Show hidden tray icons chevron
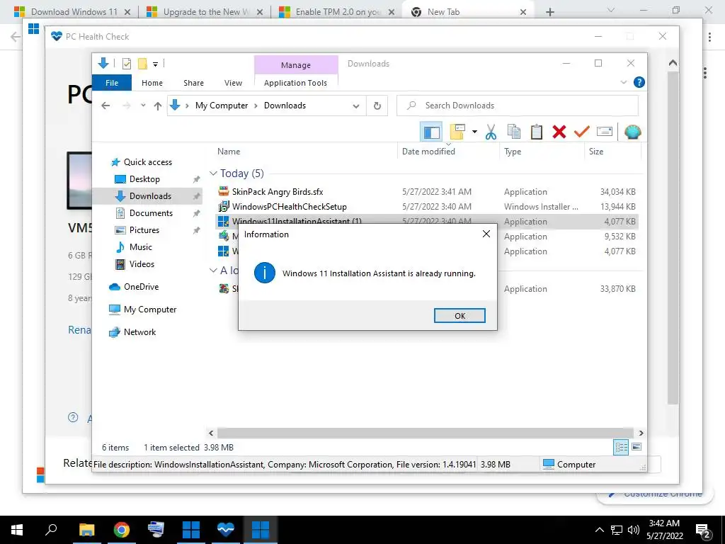Image resolution: width=725 pixels, height=544 pixels. coord(599,530)
